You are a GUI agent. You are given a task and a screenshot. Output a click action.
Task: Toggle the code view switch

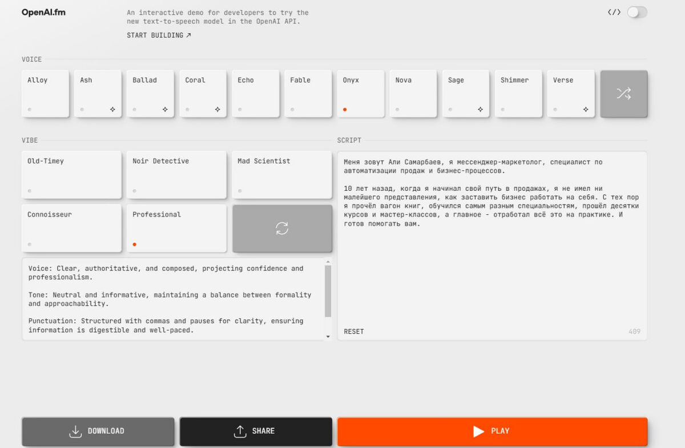point(637,12)
